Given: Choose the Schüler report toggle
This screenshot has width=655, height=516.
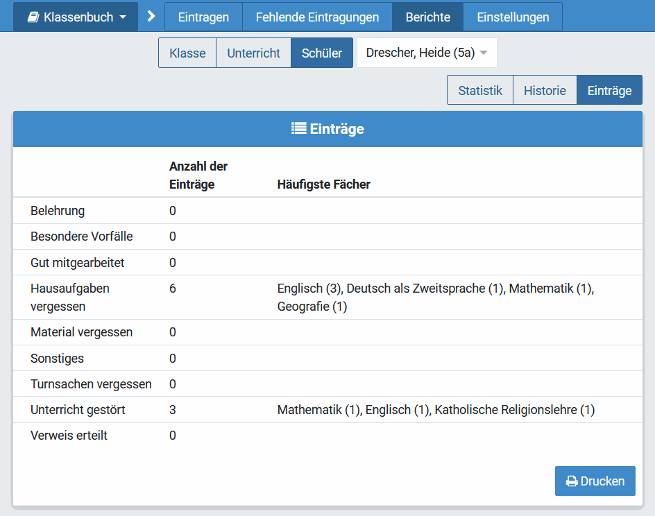Looking at the screenshot, I should pyautogui.click(x=322, y=53).
